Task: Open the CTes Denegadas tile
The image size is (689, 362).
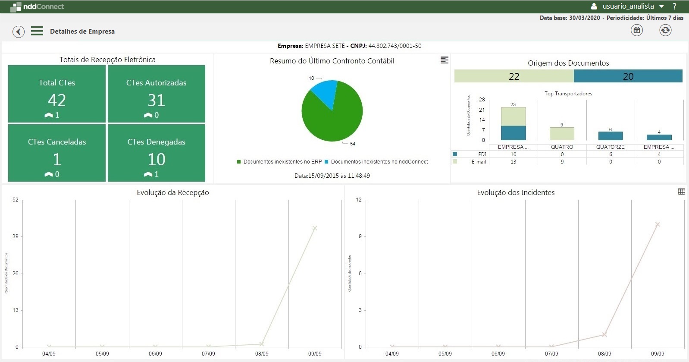Action: [x=156, y=153]
